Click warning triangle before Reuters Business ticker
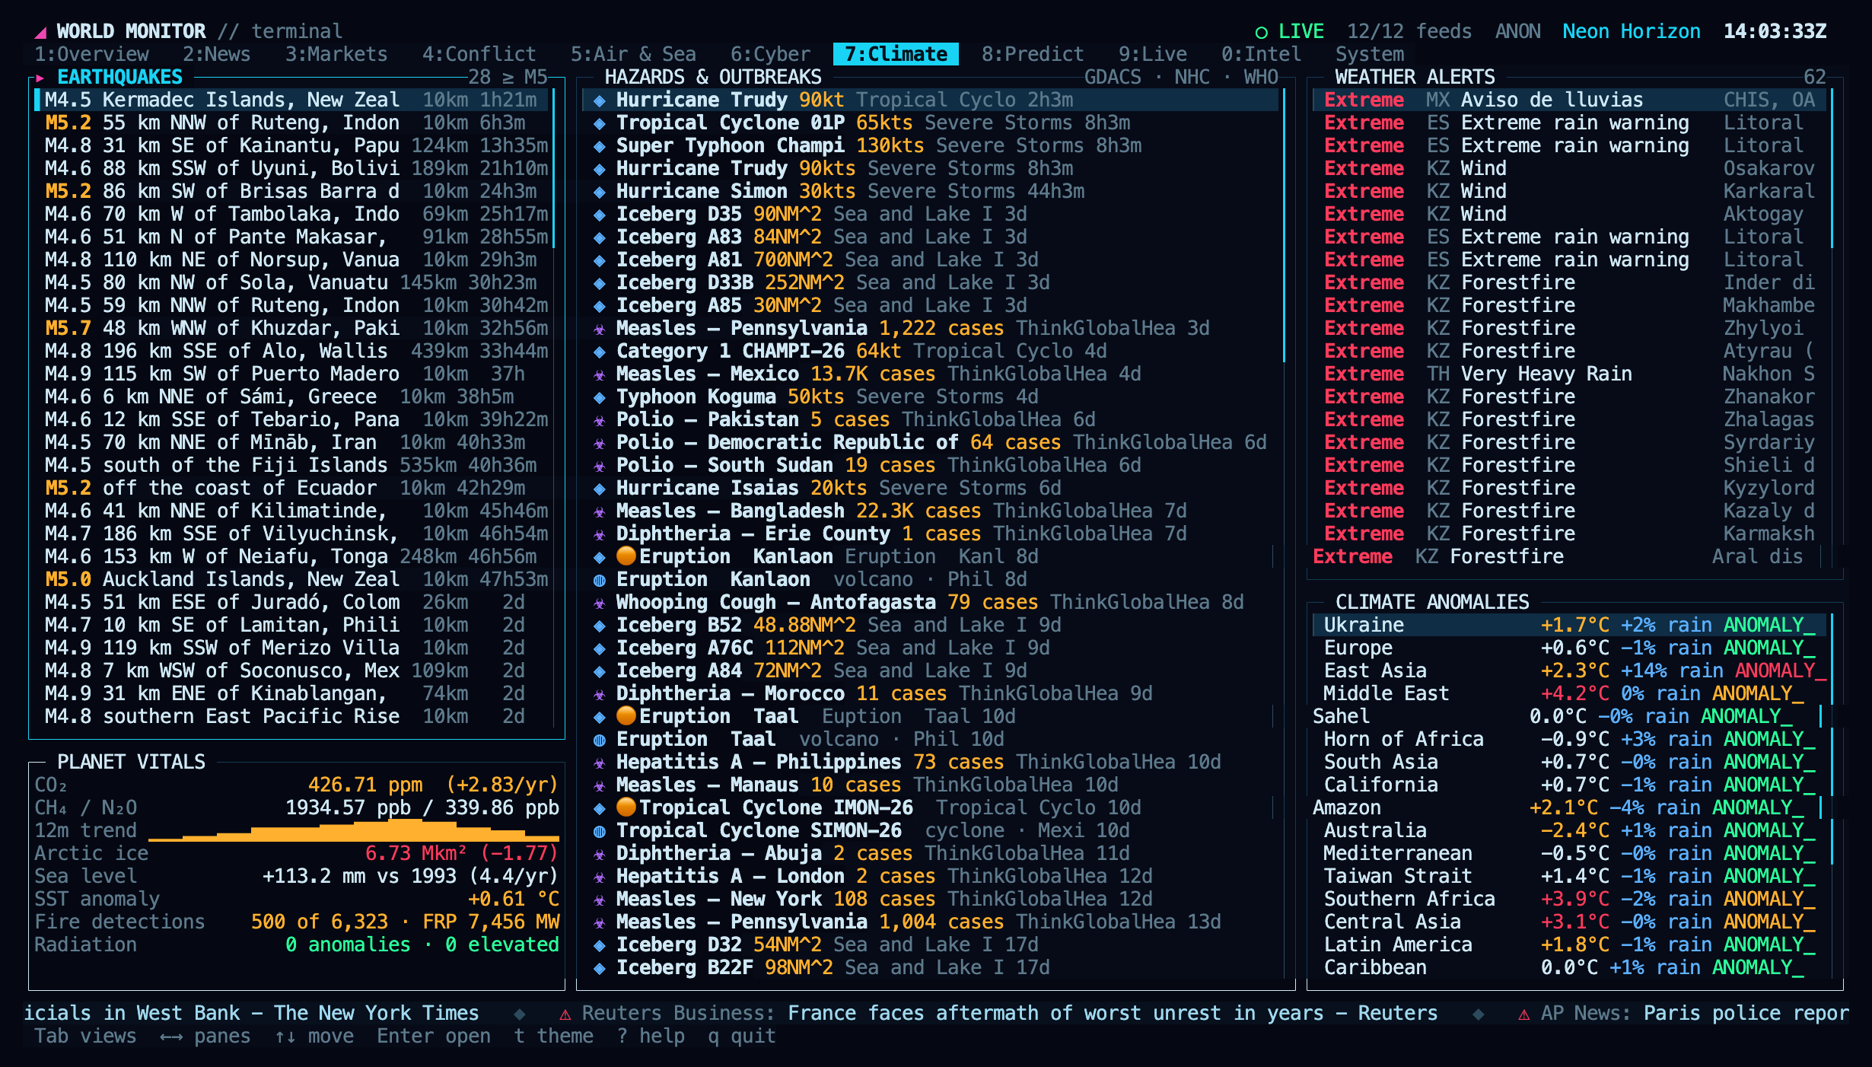 (565, 1014)
